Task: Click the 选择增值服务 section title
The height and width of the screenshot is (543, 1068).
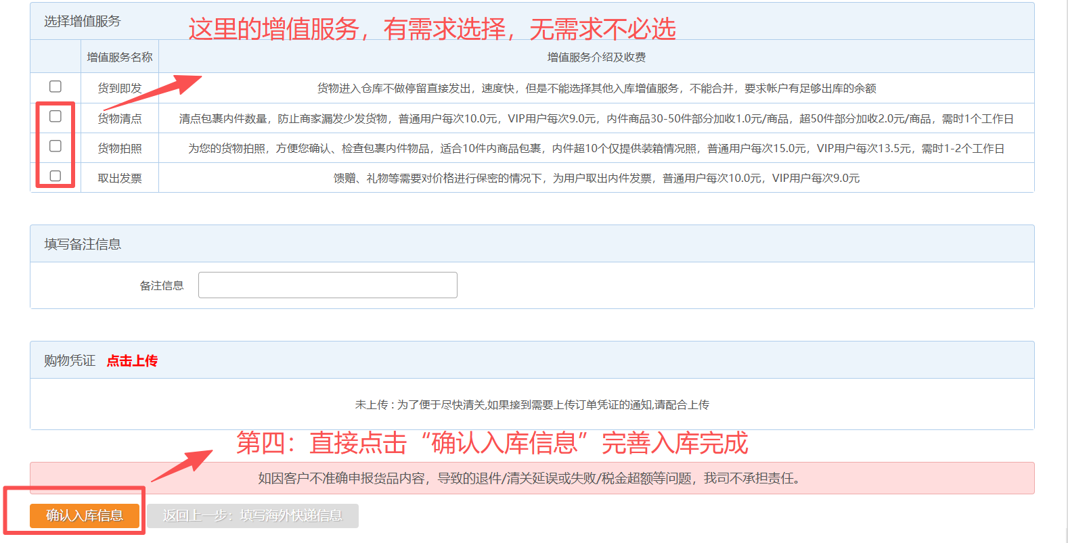Action: (82, 21)
